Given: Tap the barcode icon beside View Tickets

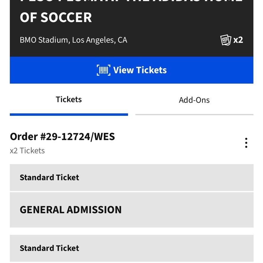Looking at the screenshot, I should pyautogui.click(x=104, y=70).
